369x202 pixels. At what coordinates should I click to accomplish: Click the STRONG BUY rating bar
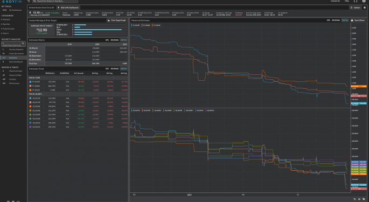(x=80, y=25)
